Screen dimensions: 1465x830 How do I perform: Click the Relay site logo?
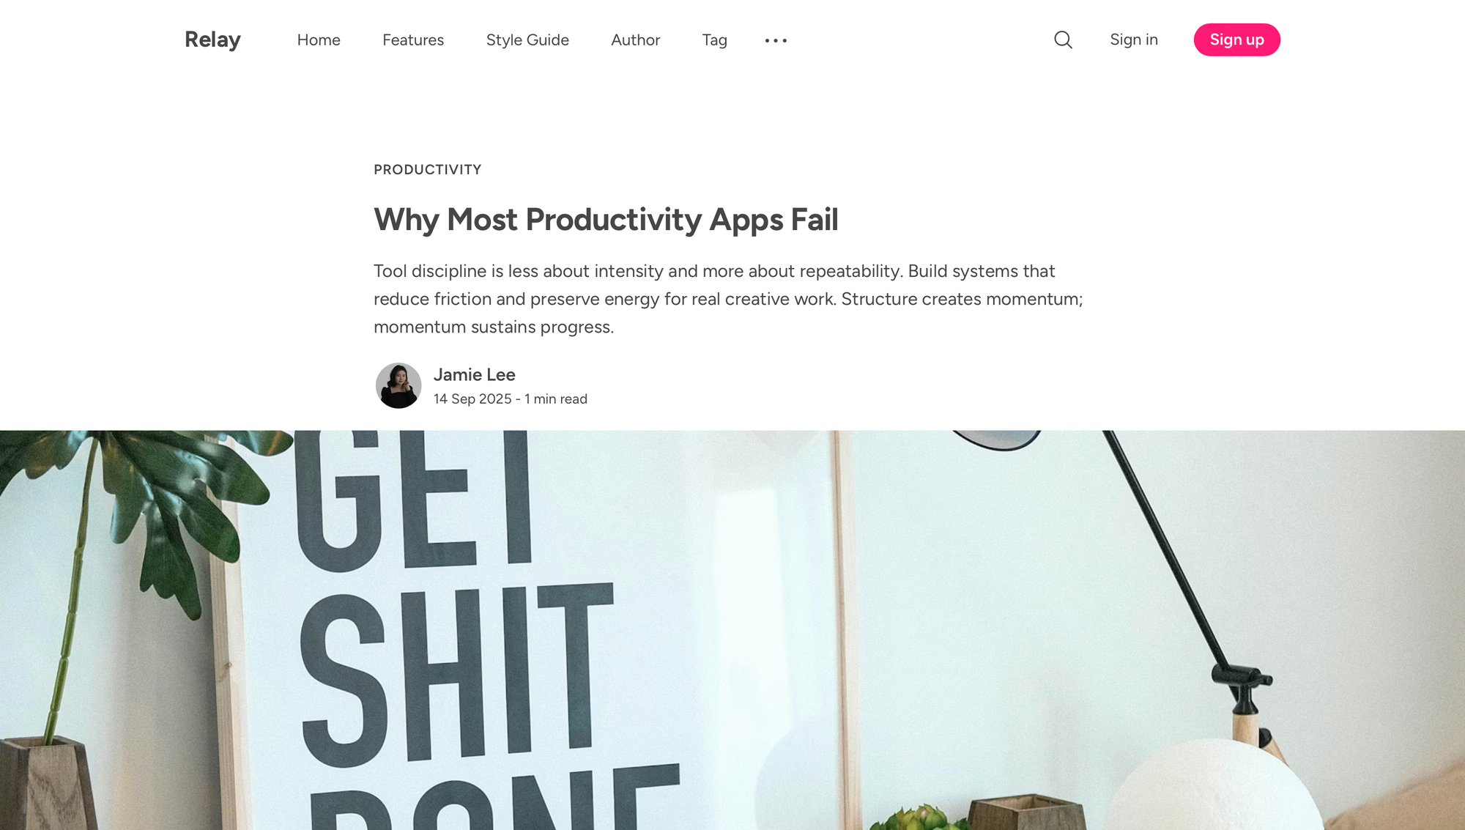tap(212, 40)
